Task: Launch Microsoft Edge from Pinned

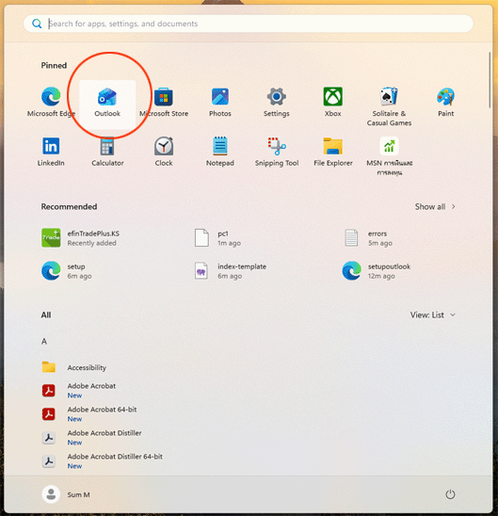Action: [x=51, y=104]
